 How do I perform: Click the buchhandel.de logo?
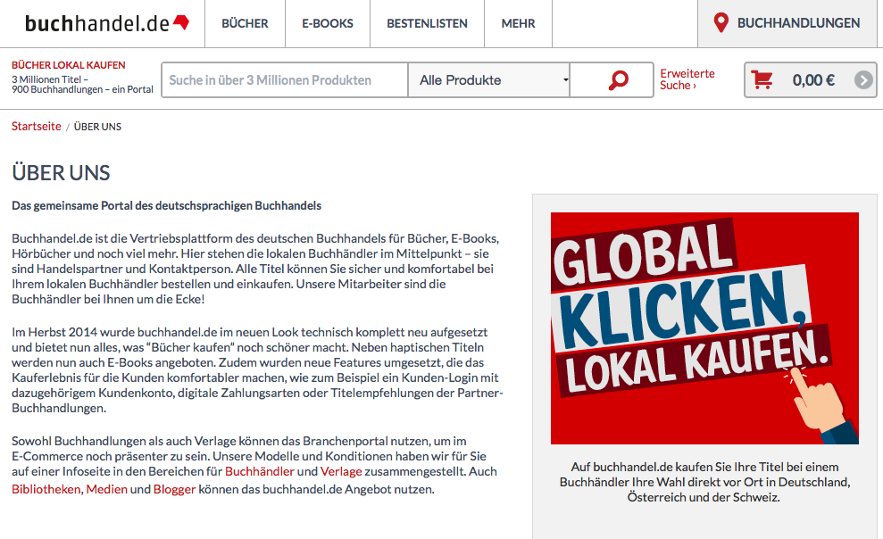click(106, 24)
